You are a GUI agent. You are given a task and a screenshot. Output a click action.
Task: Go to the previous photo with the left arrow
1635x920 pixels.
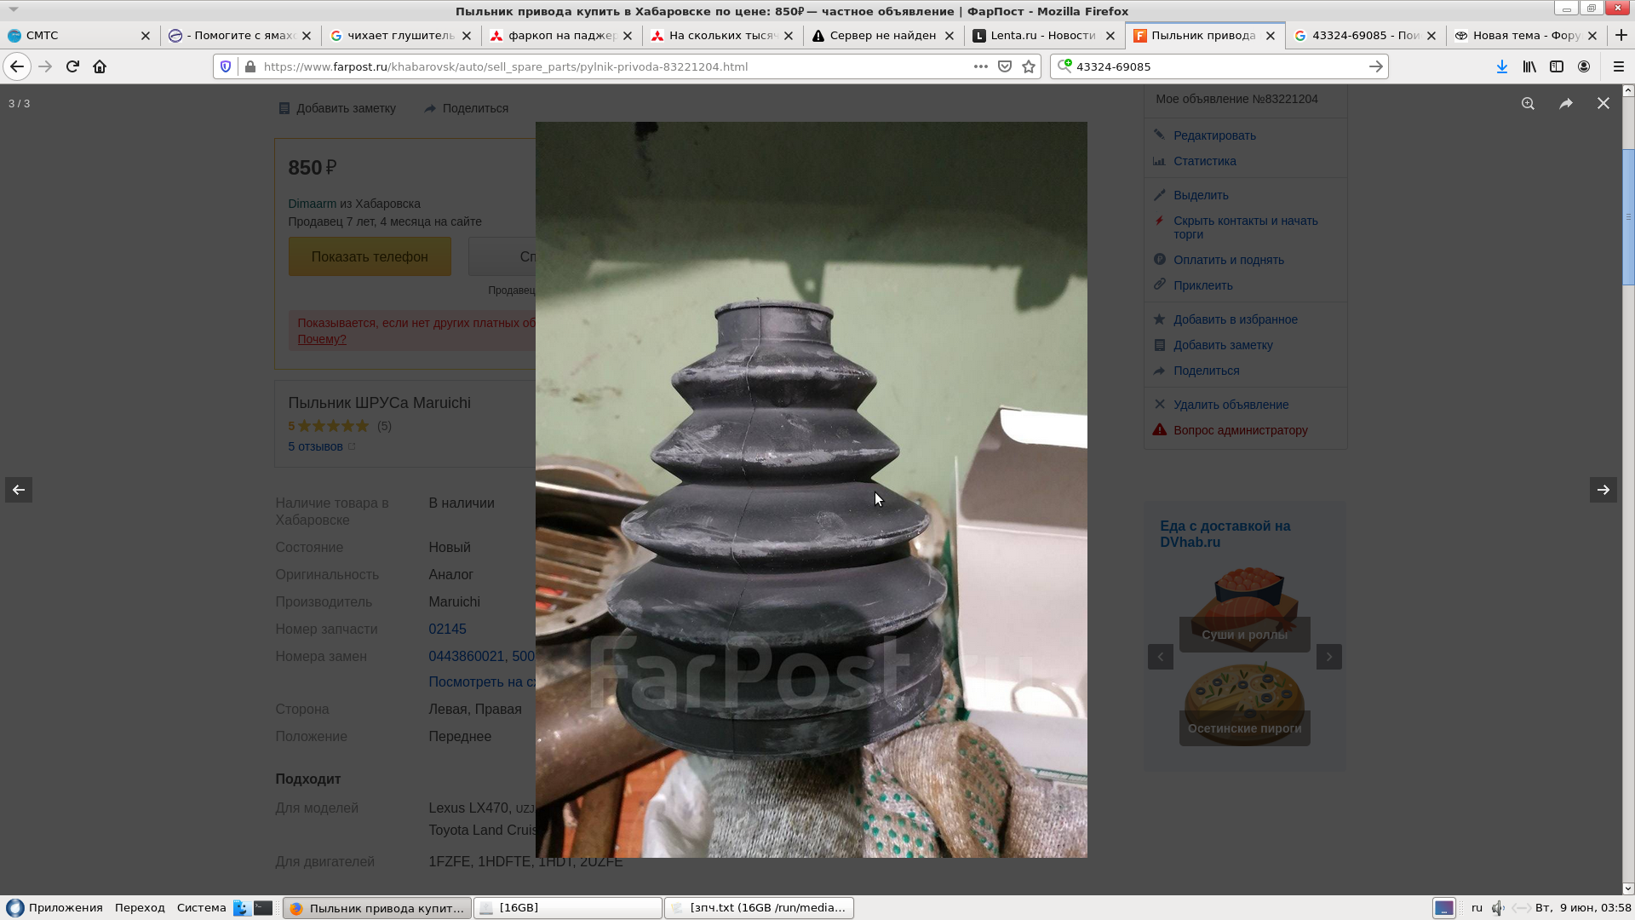click(x=19, y=490)
